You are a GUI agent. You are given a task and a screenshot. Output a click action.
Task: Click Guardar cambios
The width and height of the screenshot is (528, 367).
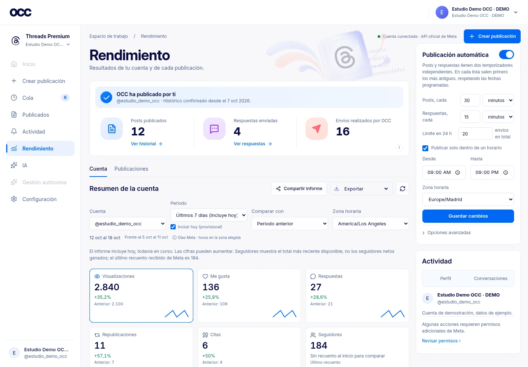(468, 216)
